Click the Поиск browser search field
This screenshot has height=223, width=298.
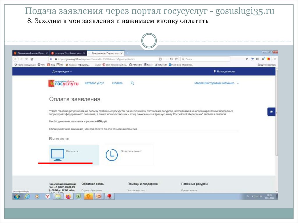point(205,59)
